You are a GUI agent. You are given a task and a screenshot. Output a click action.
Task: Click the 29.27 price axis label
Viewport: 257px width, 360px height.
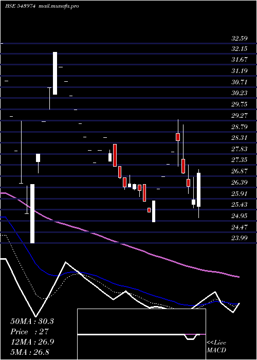240,115
